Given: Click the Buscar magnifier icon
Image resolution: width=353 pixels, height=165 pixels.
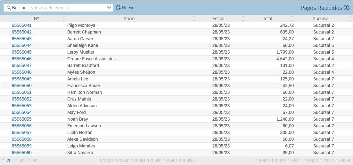Looking at the screenshot, I should pos(9,8).
